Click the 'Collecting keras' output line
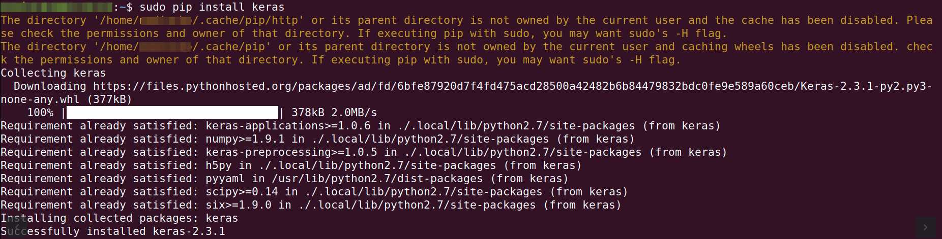 (x=53, y=73)
